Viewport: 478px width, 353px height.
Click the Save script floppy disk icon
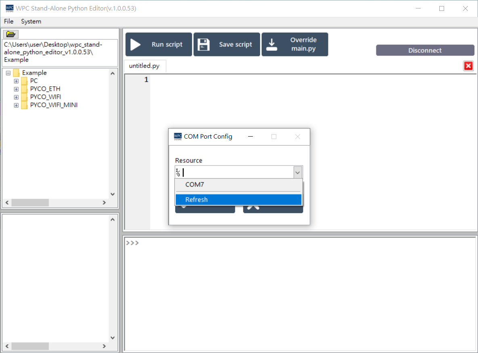(203, 45)
